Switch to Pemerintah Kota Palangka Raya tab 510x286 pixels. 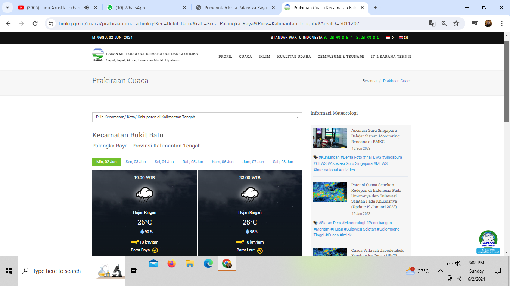(236, 7)
